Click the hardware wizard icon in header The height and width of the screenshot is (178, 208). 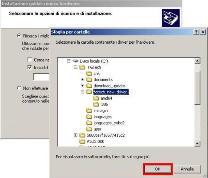[x=171, y=18]
